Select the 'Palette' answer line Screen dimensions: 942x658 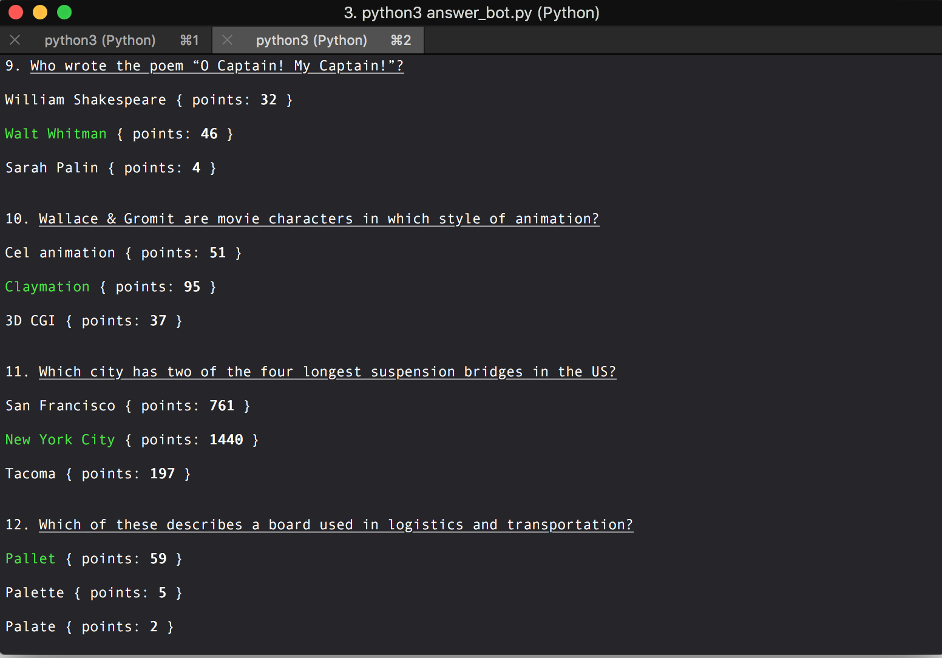93,593
